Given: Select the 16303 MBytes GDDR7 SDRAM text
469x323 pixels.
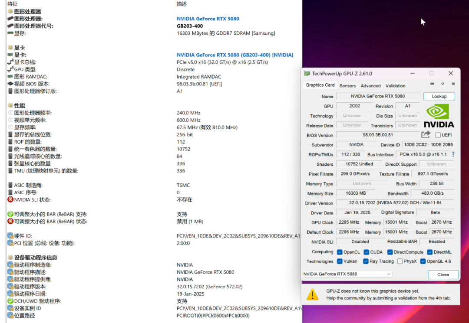Looking at the screenshot, I should 226,33.
